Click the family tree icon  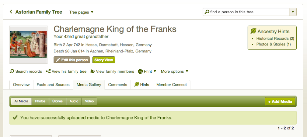point(48,72)
